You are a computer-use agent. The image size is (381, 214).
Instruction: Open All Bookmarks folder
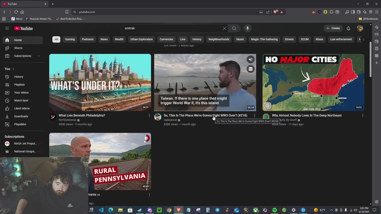[x=368, y=19]
